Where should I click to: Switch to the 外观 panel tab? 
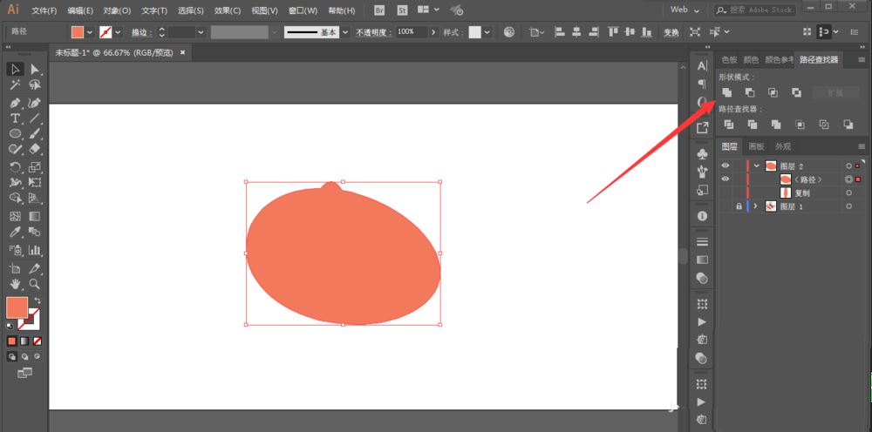click(783, 146)
